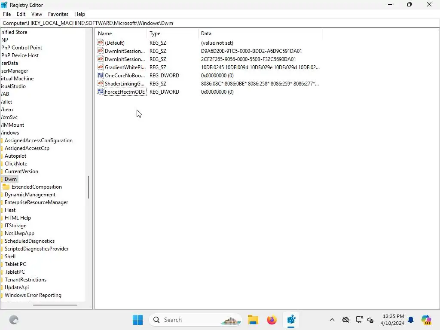440x330 pixels.
Task: Open the clock showing 12:25 PM
Action: [x=392, y=320]
